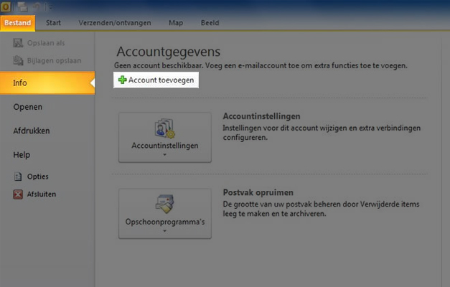Expand the Opschoonprogramma's dropdown arrow
450x287 pixels.
[165, 231]
